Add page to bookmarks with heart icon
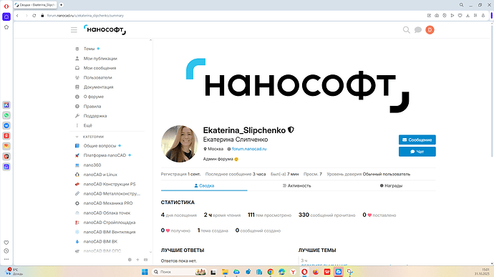 (460, 16)
